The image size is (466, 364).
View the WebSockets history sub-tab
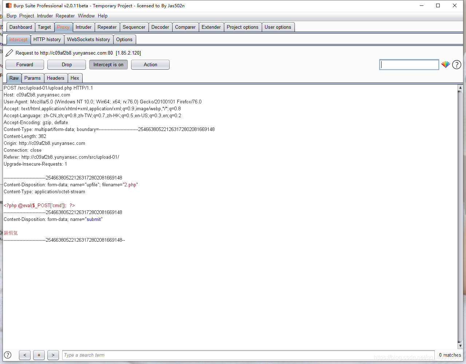88,40
